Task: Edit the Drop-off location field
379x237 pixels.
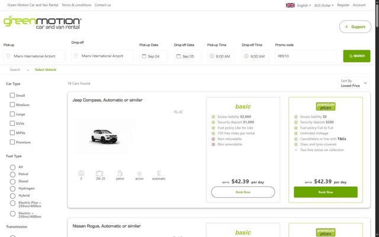Action: 102,56
